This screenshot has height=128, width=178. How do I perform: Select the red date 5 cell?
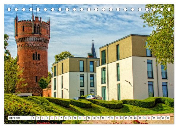point(52,118)
